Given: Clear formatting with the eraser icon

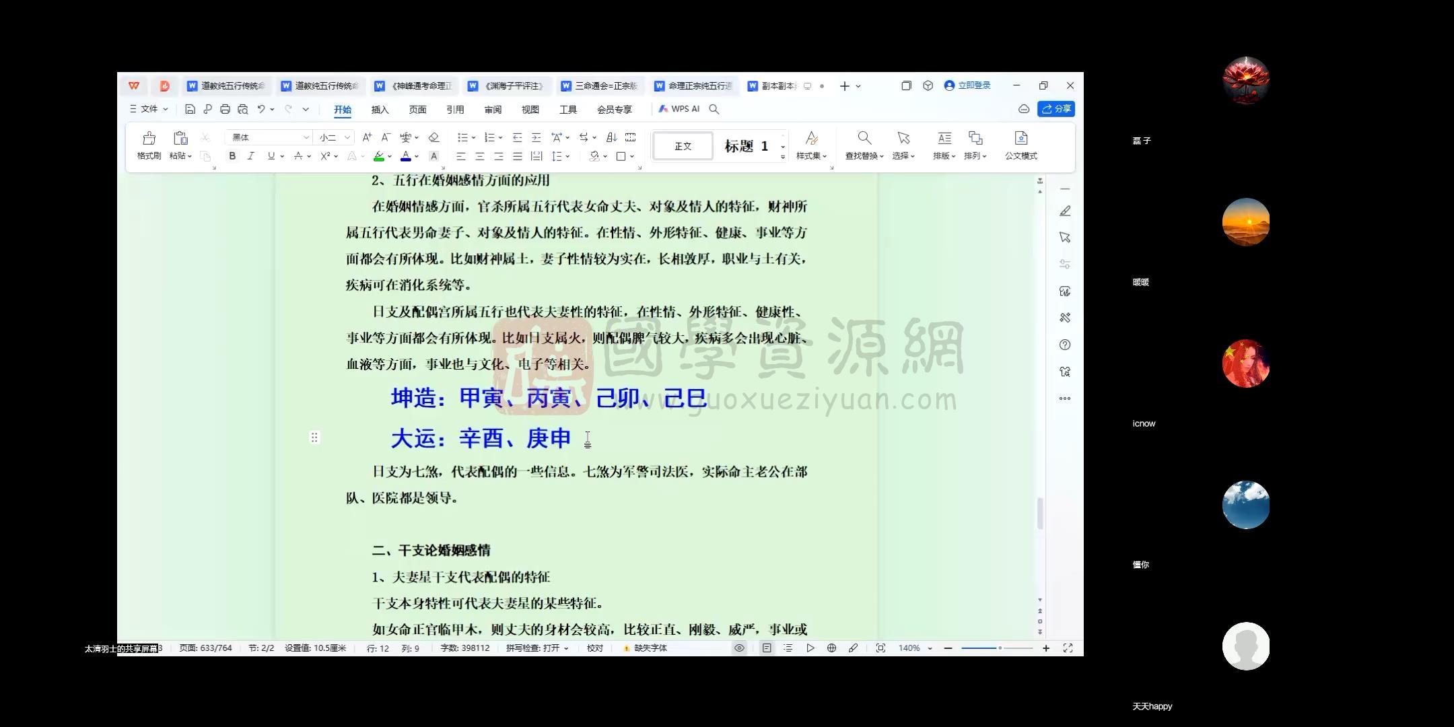Looking at the screenshot, I should point(434,137).
